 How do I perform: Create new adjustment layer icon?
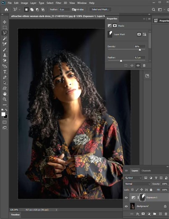pyautogui.click(x=149, y=214)
